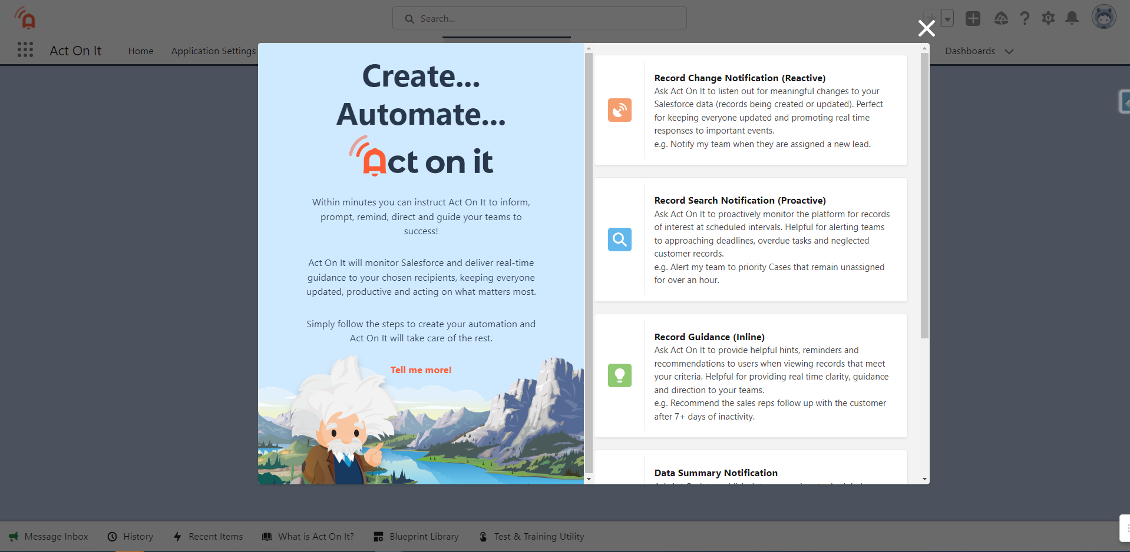Click into the Search field
The width and height of the screenshot is (1130, 552).
(539, 18)
